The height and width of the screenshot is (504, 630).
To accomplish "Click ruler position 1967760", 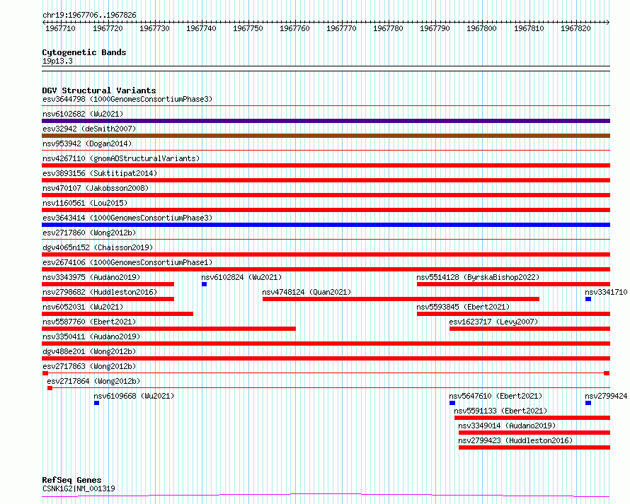I will 294,28.
